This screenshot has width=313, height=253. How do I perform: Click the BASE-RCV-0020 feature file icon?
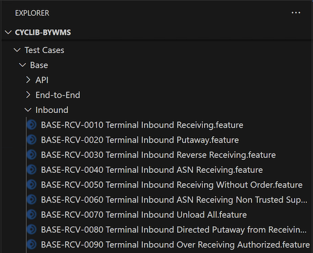(31, 140)
